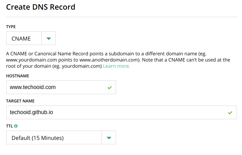Select the CNAME type field
This screenshot has height=155, width=242.
coord(24,38)
